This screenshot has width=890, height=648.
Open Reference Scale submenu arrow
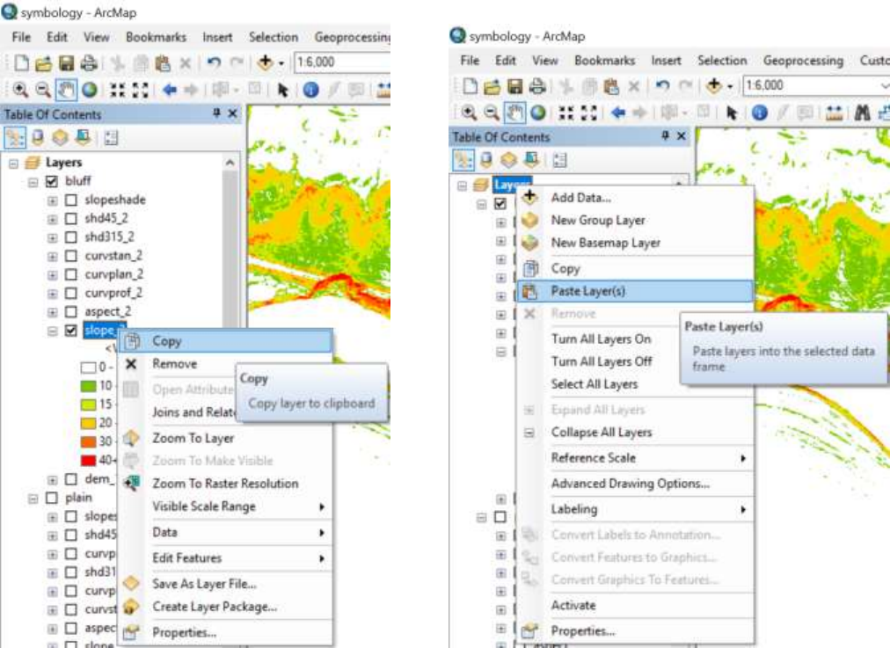pyautogui.click(x=742, y=458)
